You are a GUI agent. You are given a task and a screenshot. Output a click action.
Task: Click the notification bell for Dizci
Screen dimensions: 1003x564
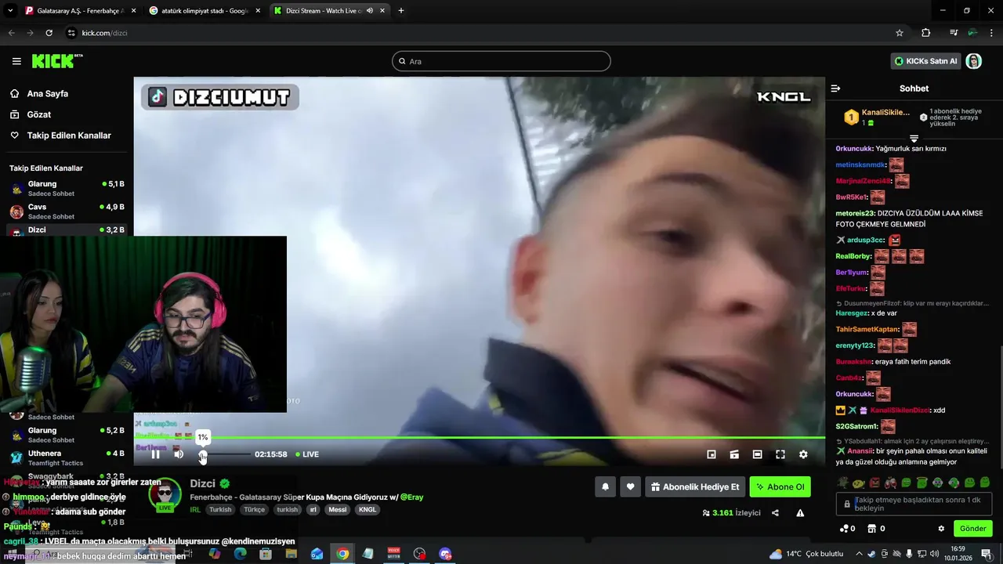click(605, 487)
